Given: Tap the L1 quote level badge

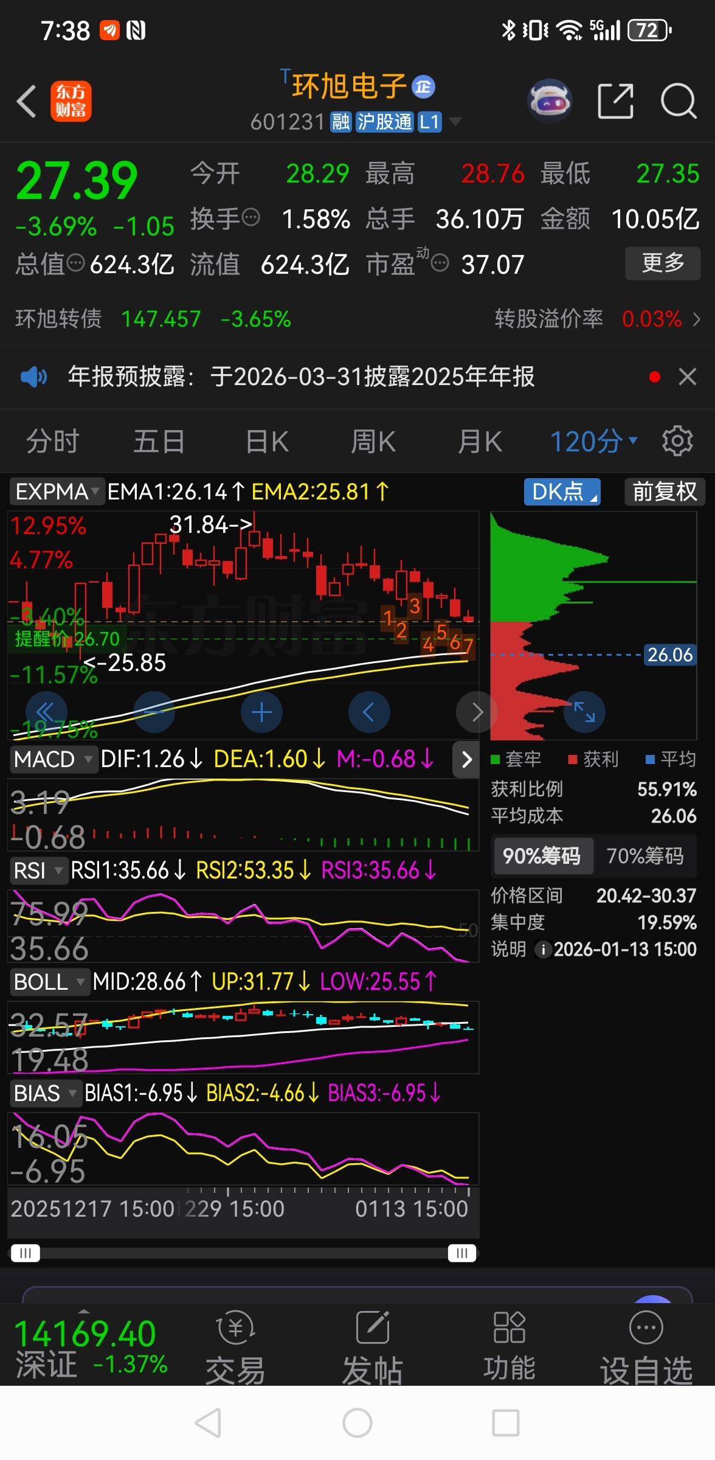Looking at the screenshot, I should click(429, 122).
